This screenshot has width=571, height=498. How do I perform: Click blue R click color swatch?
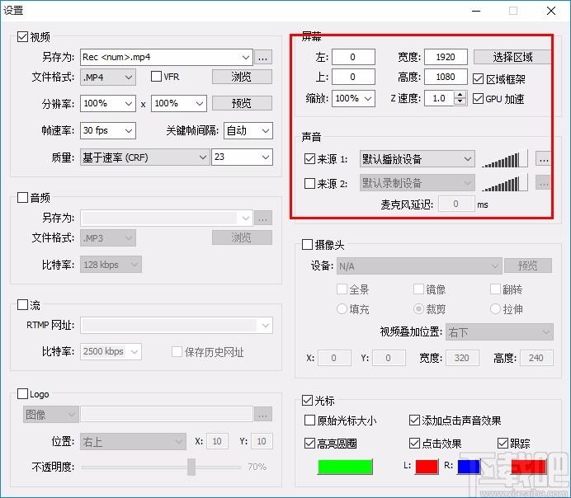point(469,467)
